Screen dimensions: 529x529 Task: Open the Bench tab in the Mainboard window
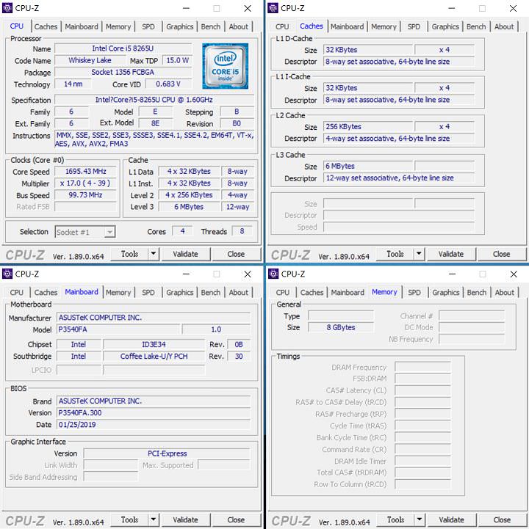(210, 293)
